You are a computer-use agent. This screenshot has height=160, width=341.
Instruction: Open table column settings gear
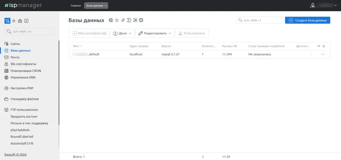(x=324, y=46)
